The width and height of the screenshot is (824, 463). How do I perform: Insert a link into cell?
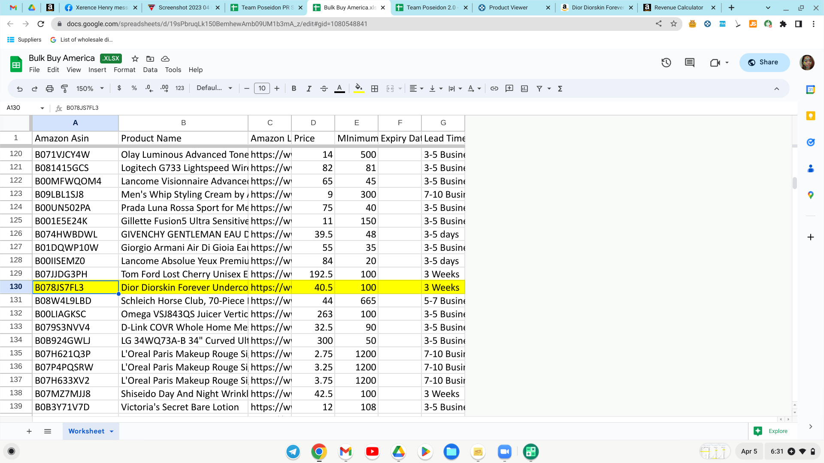coord(494,89)
